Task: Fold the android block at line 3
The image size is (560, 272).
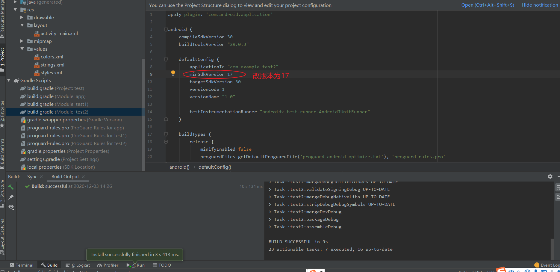Action: point(166,29)
